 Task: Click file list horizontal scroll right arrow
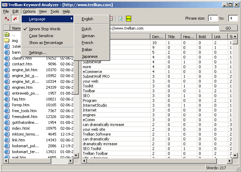[71, 161]
